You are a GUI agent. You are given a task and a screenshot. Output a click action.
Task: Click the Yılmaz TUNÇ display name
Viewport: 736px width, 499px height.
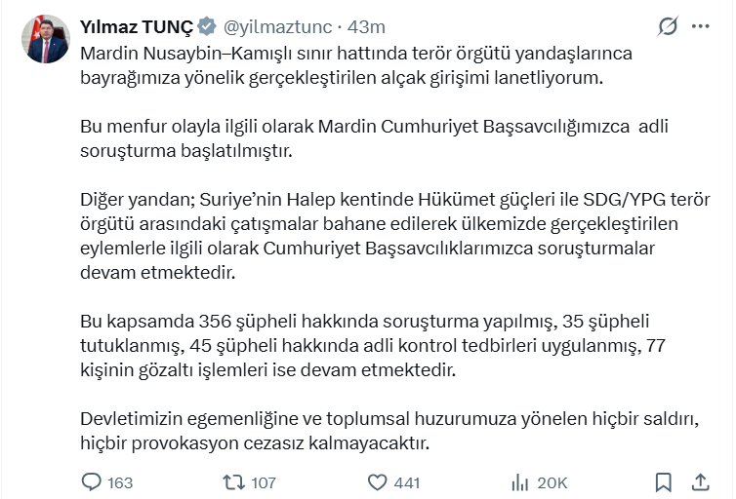137,26
